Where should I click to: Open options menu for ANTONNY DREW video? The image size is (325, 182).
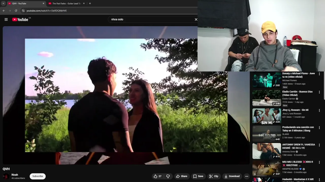tap(319, 145)
